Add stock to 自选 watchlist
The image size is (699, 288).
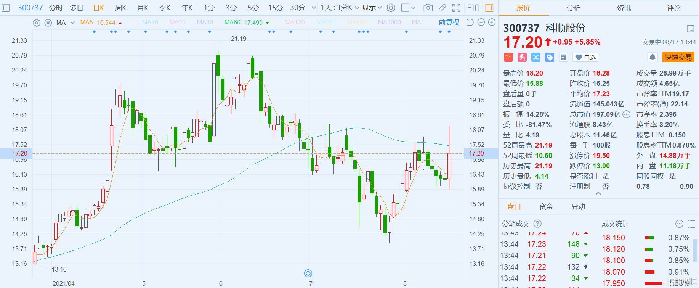(x=585, y=57)
